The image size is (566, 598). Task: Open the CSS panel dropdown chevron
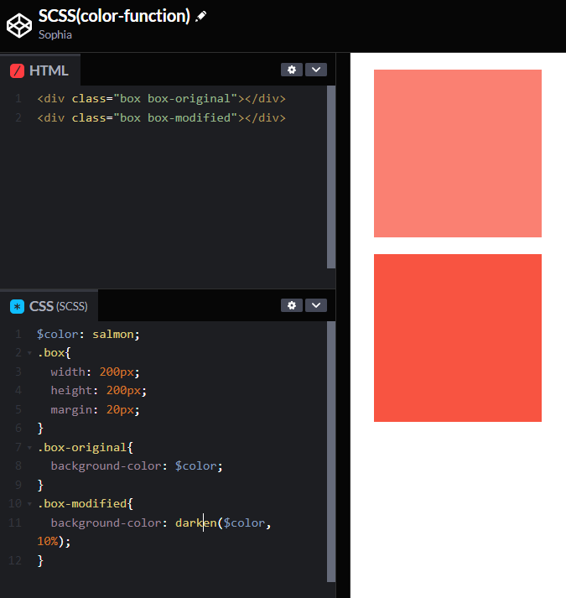tap(316, 305)
